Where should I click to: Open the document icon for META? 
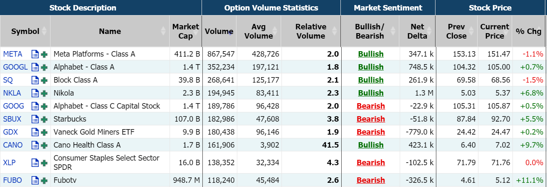pyautogui.click(x=35, y=54)
